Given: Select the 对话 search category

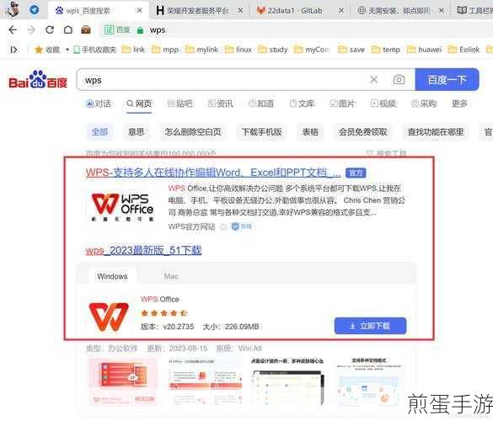Looking at the screenshot, I should (x=99, y=104).
